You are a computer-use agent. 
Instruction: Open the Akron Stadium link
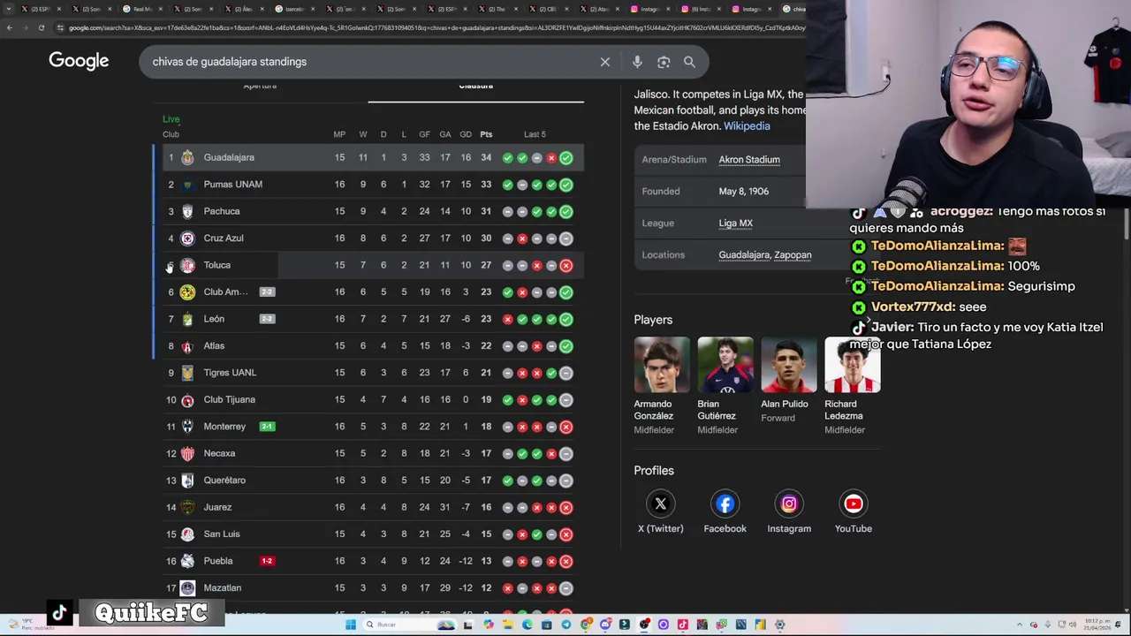pyautogui.click(x=749, y=160)
